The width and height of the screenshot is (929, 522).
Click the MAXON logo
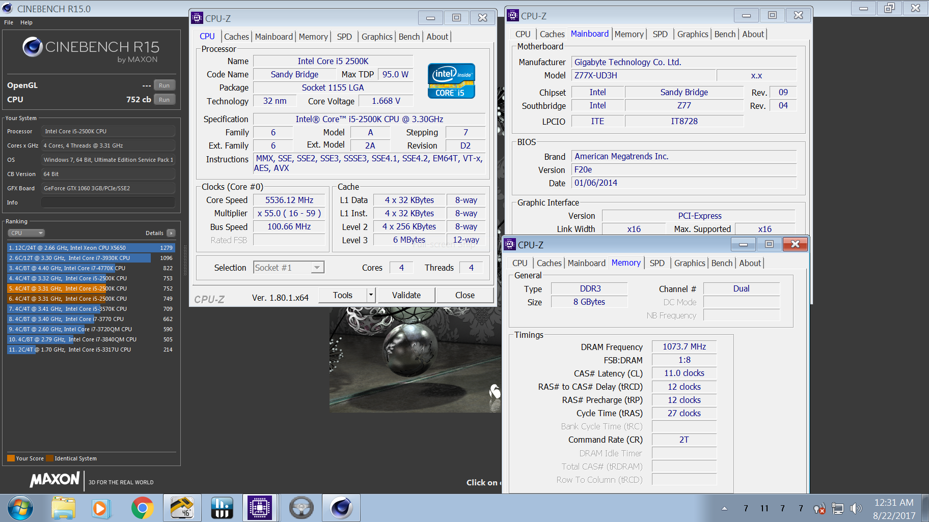pyautogui.click(x=54, y=479)
